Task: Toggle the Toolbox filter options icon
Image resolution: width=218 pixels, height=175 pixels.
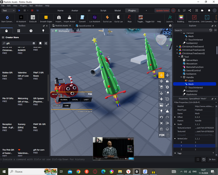Action: pos(46,43)
